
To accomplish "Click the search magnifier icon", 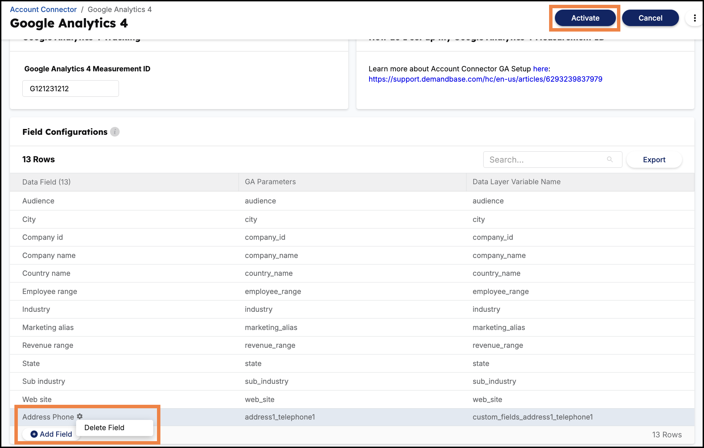I will pyautogui.click(x=610, y=160).
